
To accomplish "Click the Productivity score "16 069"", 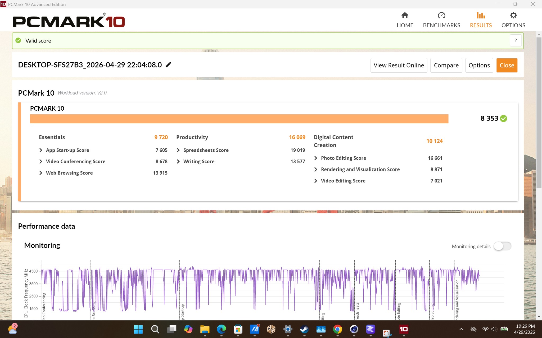I will (x=297, y=137).
